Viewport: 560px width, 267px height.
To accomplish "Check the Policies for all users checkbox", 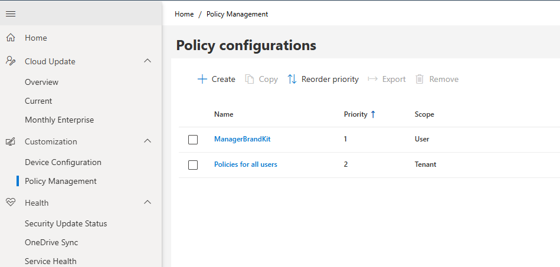I will 193,165.
